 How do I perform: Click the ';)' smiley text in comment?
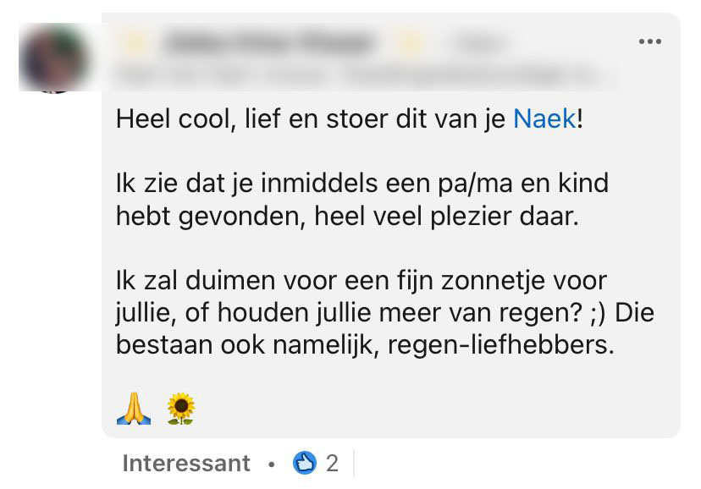pyautogui.click(x=594, y=313)
